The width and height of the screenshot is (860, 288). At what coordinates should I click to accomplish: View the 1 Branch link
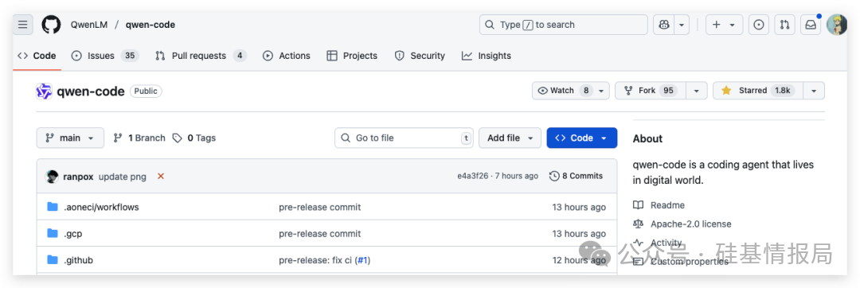[x=139, y=138]
